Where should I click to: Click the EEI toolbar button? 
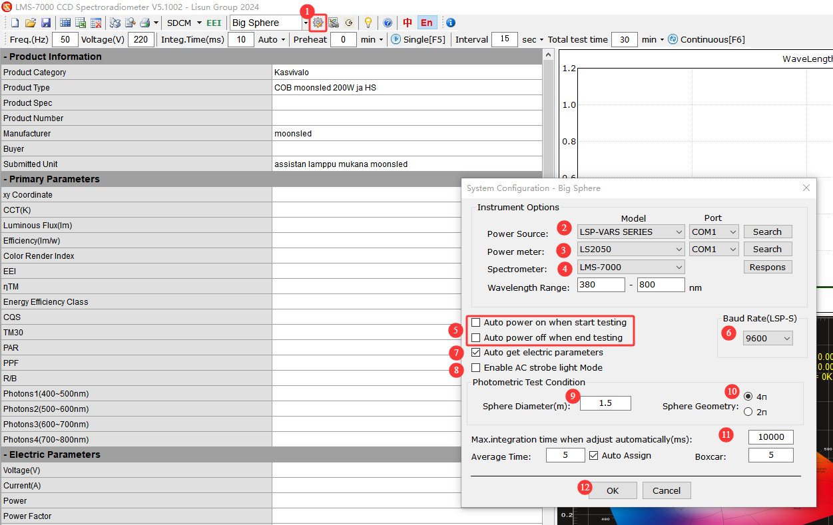[x=214, y=23]
